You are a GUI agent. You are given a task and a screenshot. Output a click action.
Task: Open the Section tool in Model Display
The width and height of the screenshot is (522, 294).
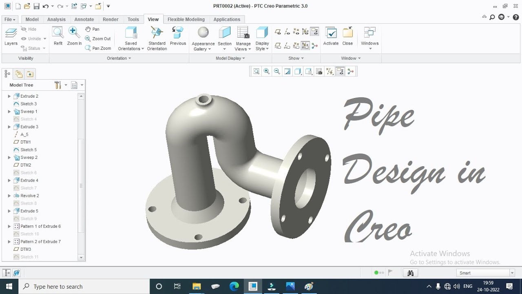(224, 39)
